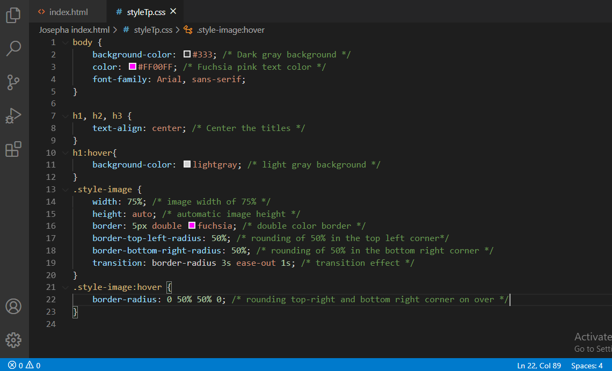612x371 pixels.
Task: Collapse the body rule fold arrow
Action: (65, 42)
